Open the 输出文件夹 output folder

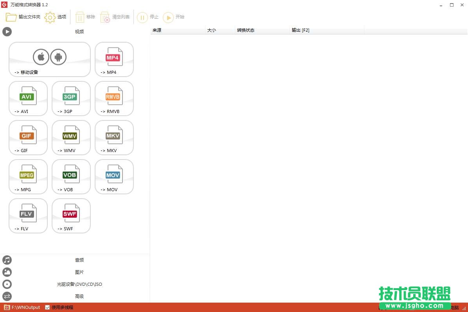click(23, 17)
